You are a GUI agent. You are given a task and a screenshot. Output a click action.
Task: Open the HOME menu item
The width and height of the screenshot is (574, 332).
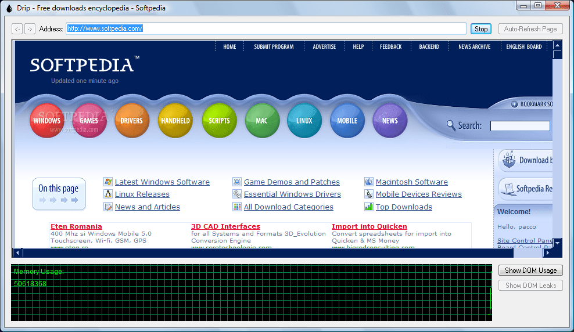pyautogui.click(x=229, y=47)
